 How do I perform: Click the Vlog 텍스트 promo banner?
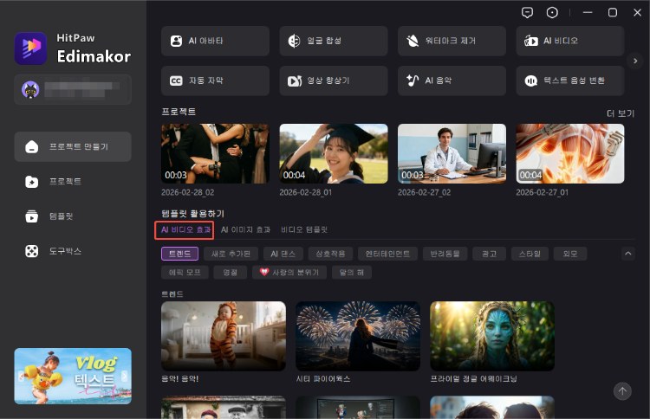(x=73, y=376)
